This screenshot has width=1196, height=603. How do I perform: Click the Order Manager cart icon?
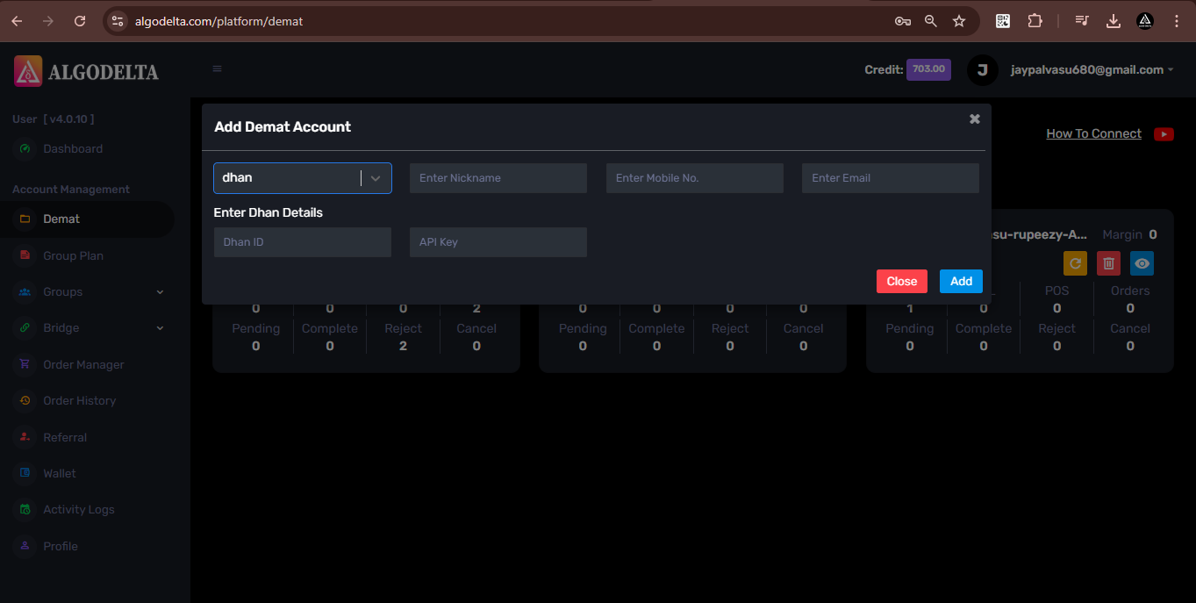(x=25, y=364)
